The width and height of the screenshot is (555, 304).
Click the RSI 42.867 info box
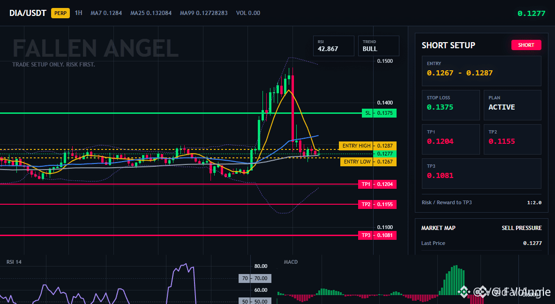(333, 46)
